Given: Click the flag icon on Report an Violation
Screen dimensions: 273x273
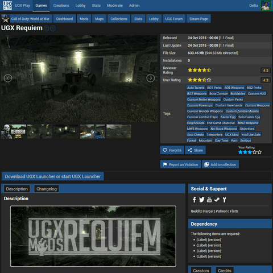Looking at the screenshot, I should coord(165,164).
